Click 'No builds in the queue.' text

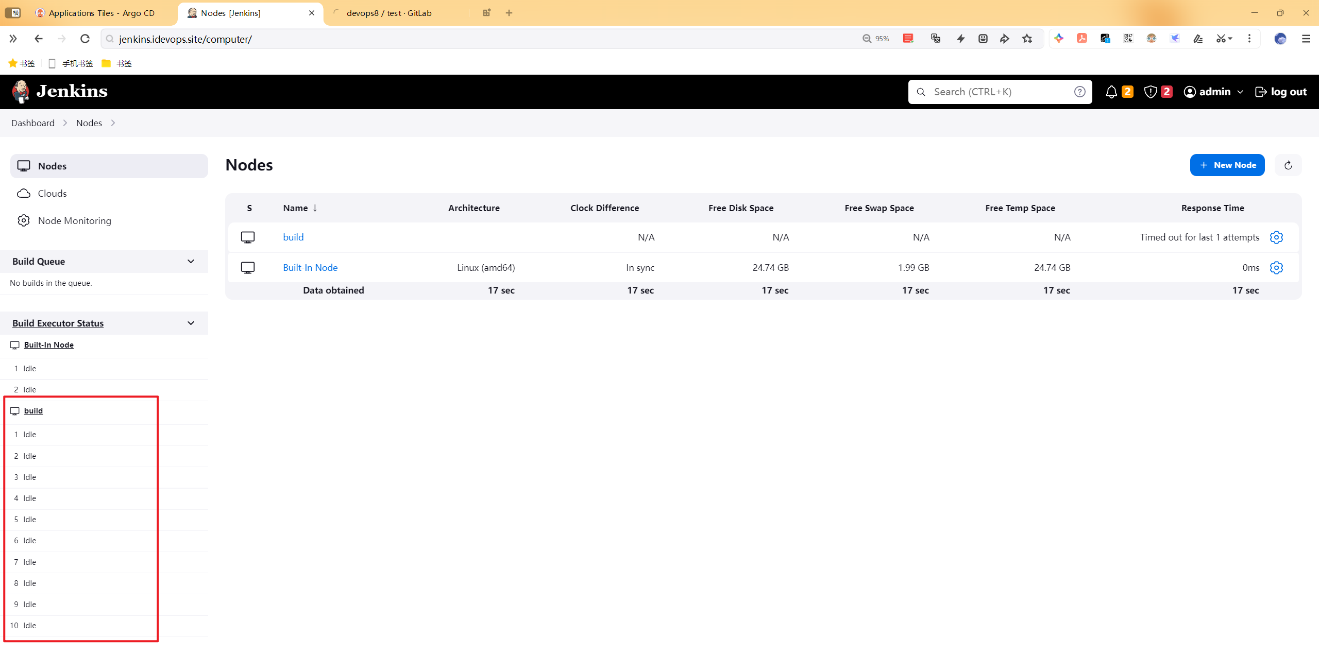pos(51,283)
